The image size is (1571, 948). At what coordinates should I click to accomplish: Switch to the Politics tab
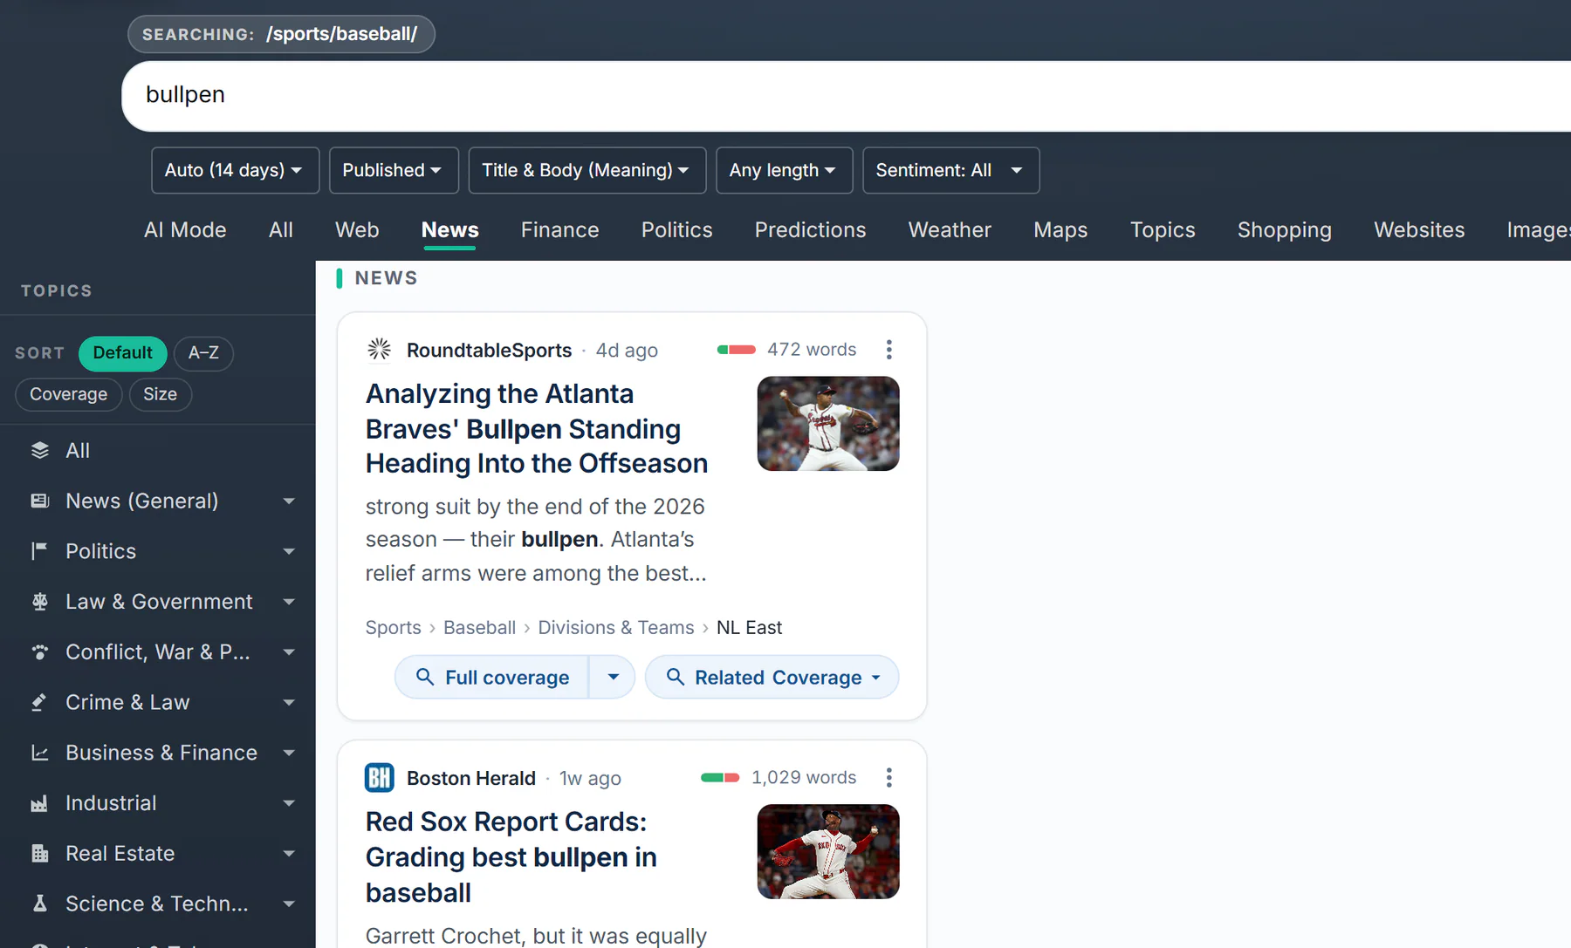[x=677, y=229]
